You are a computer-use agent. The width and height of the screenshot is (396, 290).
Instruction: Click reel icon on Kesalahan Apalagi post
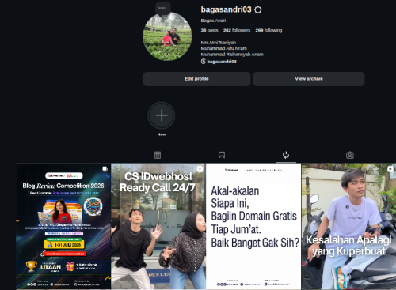click(x=390, y=169)
